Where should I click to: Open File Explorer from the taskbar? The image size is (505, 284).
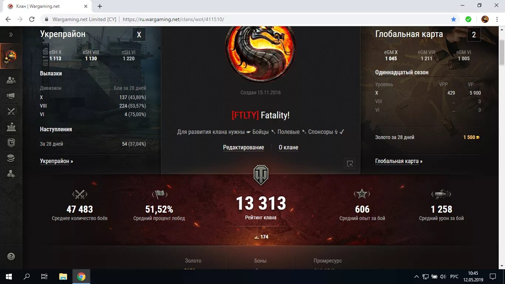click(63, 277)
